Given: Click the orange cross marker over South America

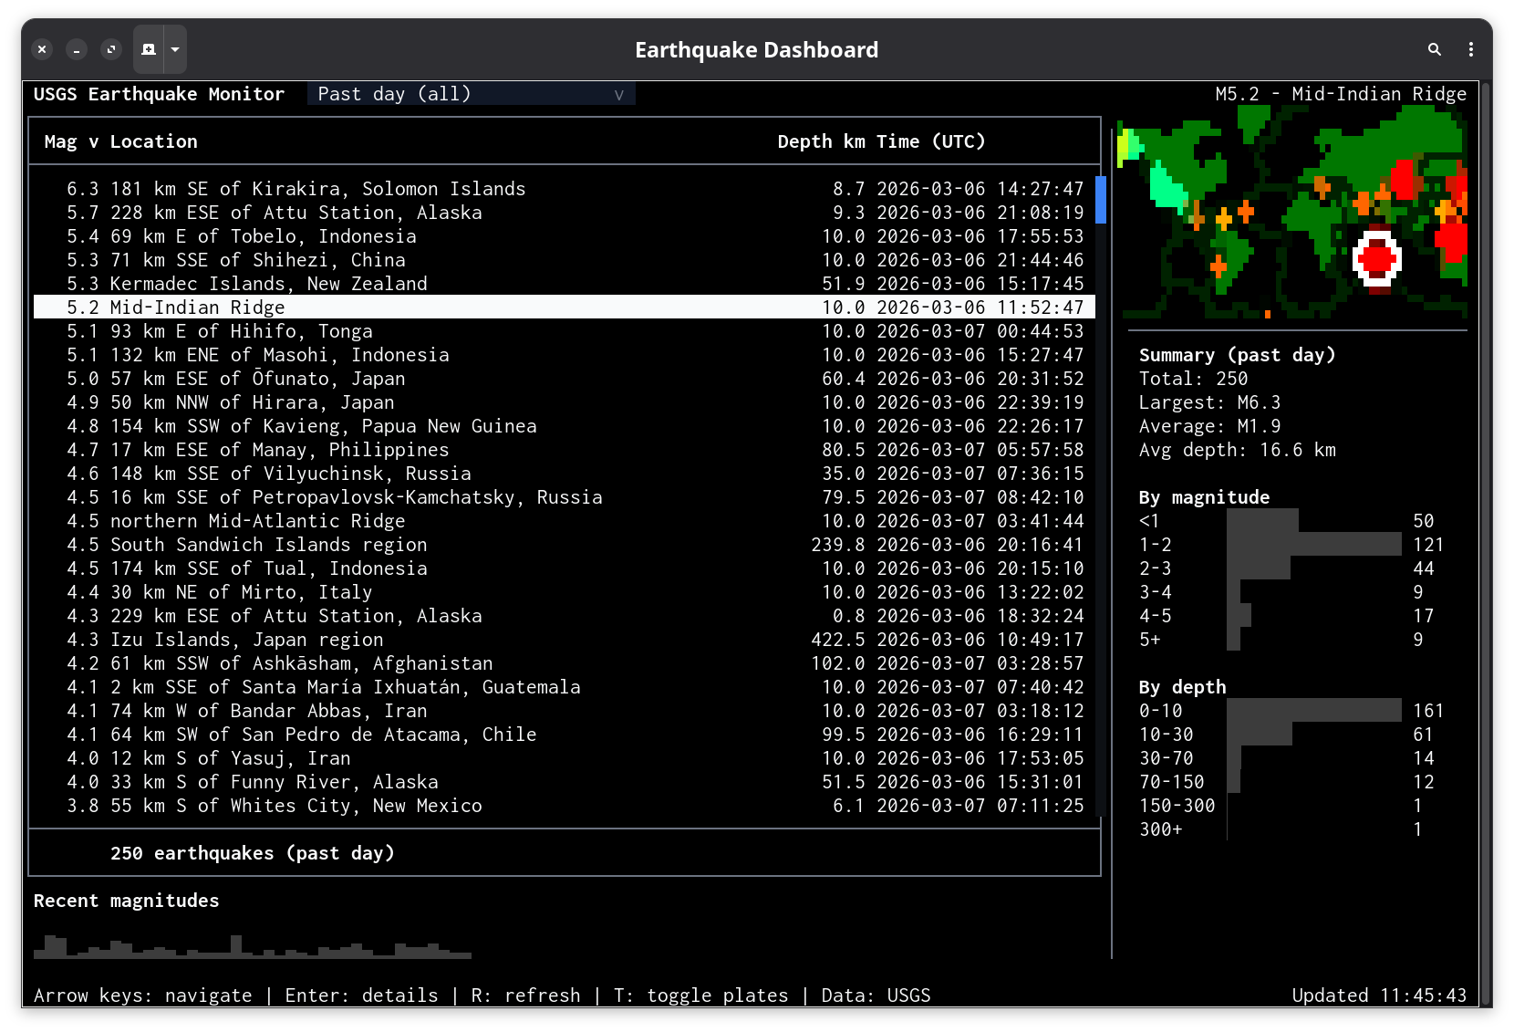Looking at the screenshot, I should [1218, 266].
